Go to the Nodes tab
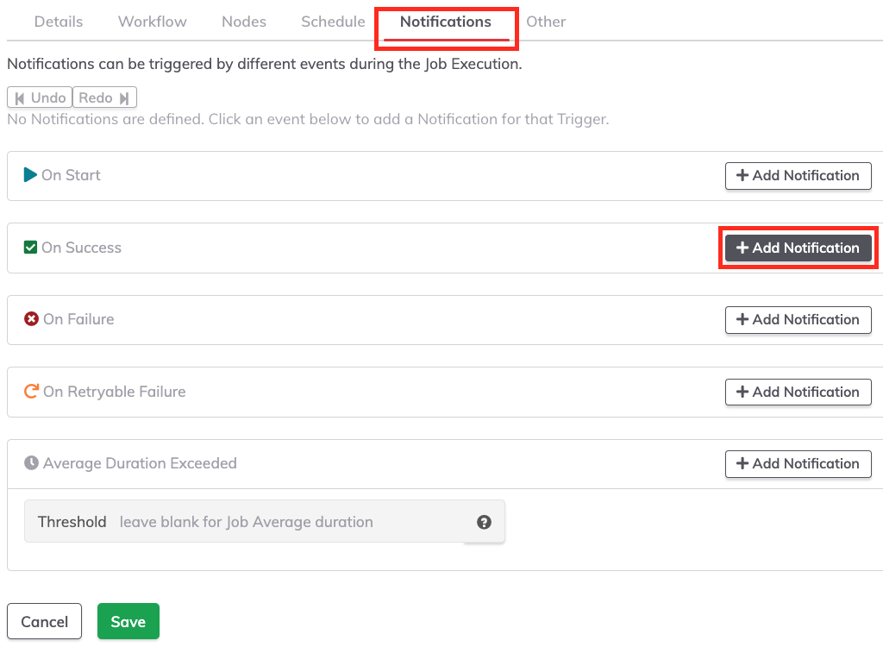Image resolution: width=883 pixels, height=647 pixels. (244, 22)
